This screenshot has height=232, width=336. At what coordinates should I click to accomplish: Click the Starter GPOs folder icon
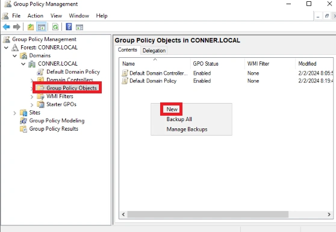point(40,104)
